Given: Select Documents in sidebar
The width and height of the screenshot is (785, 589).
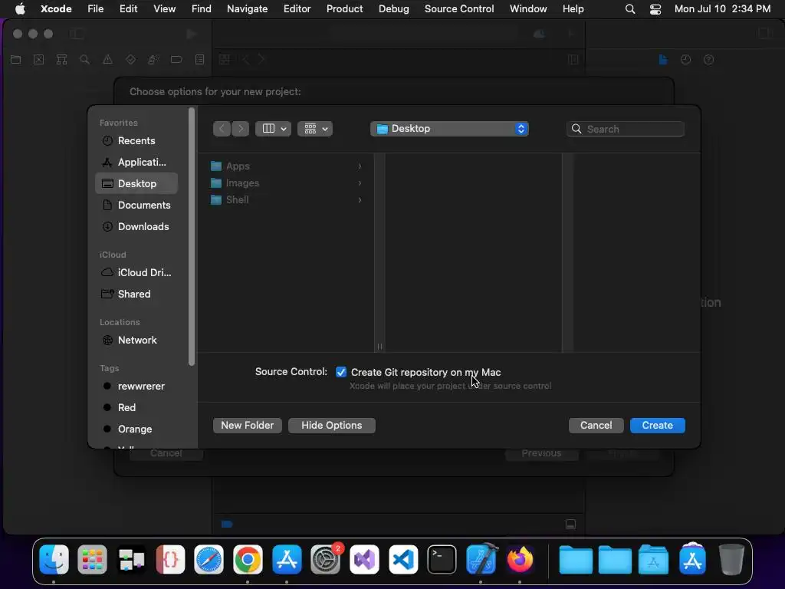Looking at the screenshot, I should coord(136,206).
